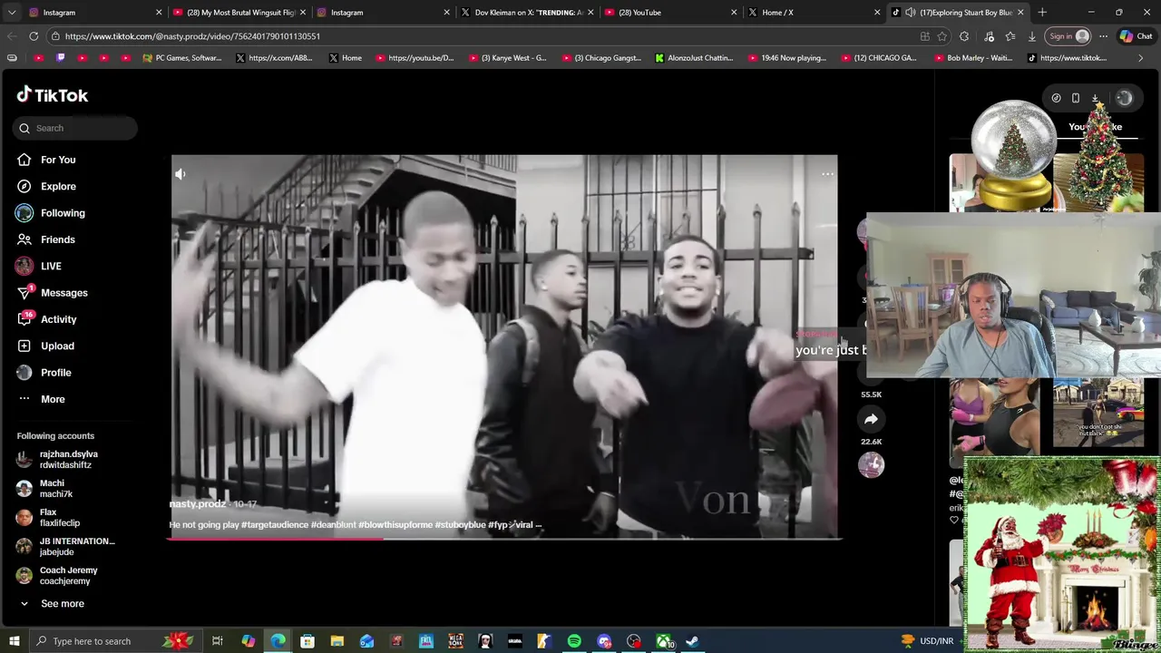Screen dimensions: 1161x653
Task: Open AlonzoJust Chattin bookmark
Action: (693, 58)
